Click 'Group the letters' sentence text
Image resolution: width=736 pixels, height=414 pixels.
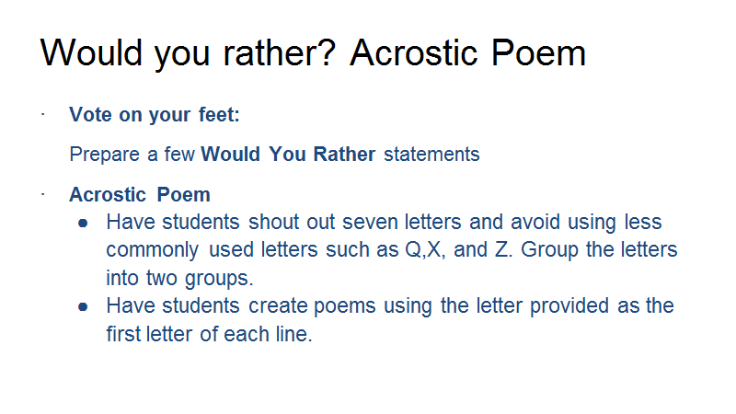600,249
